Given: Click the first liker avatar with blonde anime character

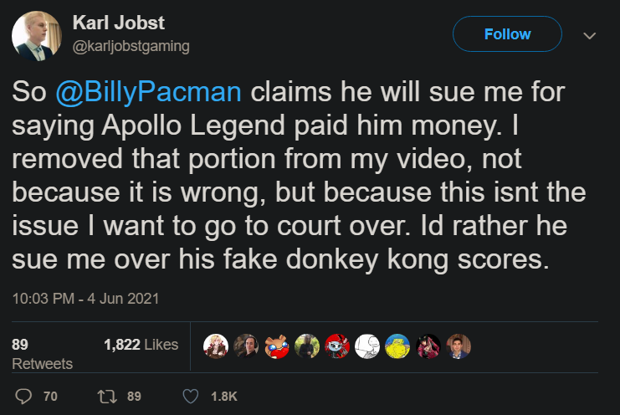Looking at the screenshot, I should click(x=217, y=345).
